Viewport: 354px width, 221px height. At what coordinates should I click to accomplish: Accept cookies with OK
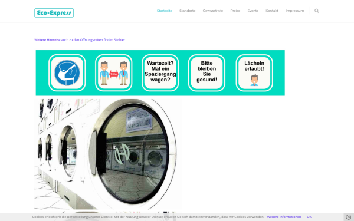point(309,217)
